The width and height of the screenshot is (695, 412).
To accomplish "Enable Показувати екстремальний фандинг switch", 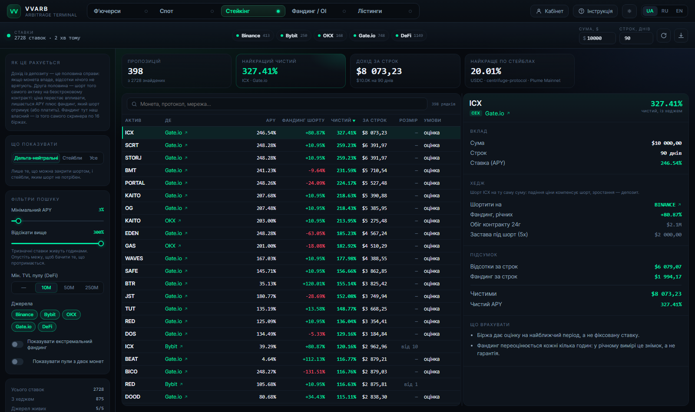I will [x=17, y=344].
